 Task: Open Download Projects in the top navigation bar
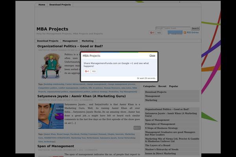[x=60, y=5]
